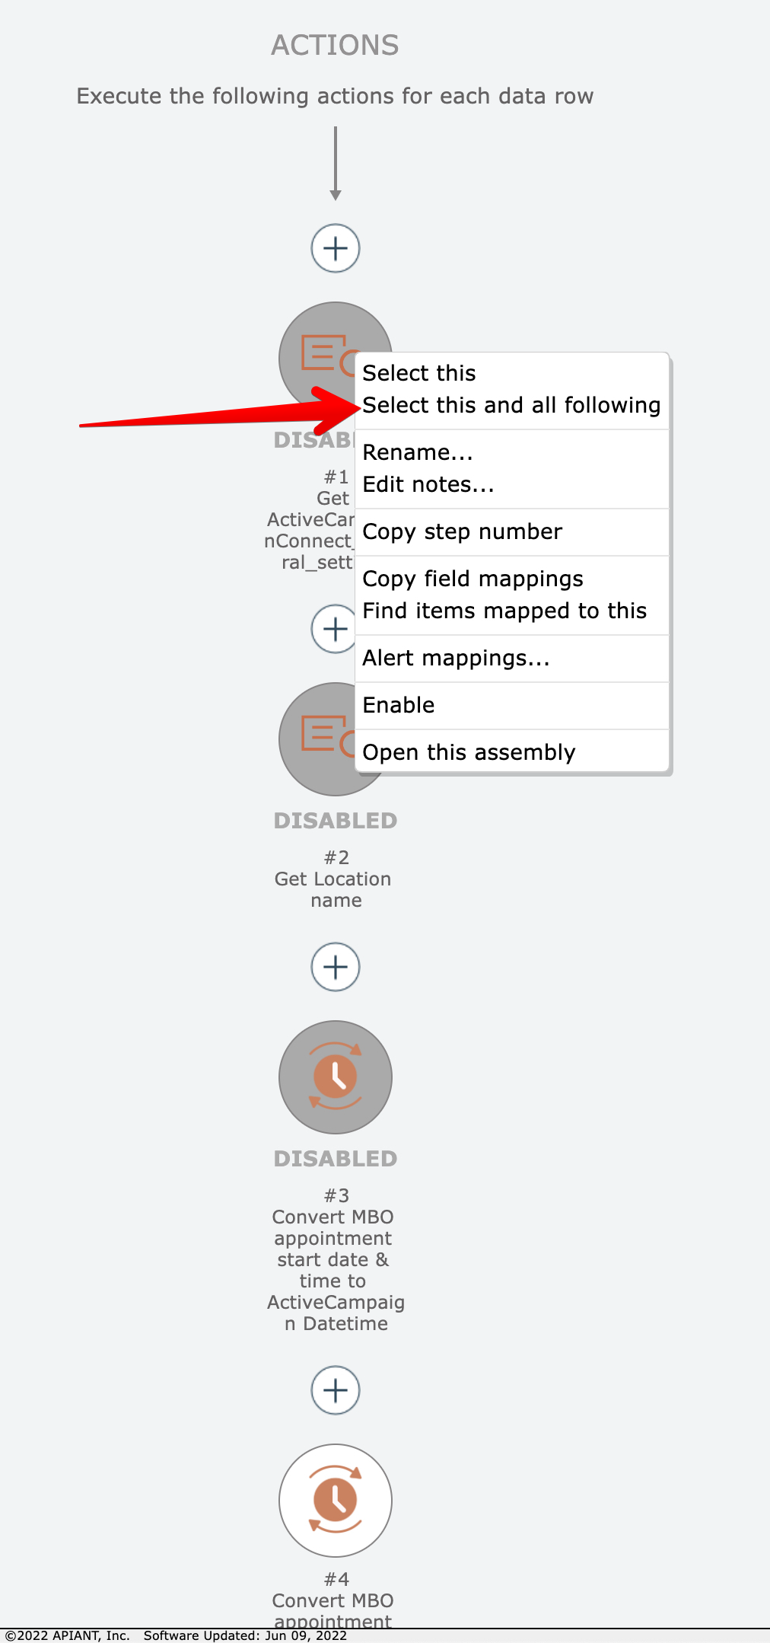Click the plus button below step #3
Screen dimensions: 770x1643
pyautogui.click(x=336, y=1390)
